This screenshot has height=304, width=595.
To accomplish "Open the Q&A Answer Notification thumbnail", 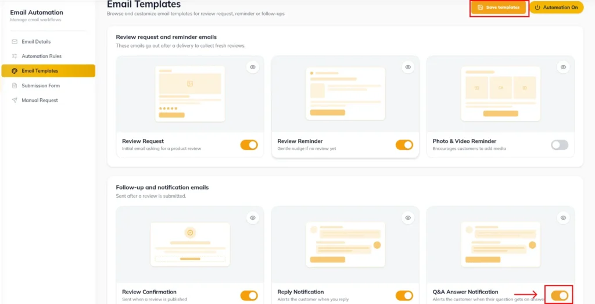I will [500, 244].
